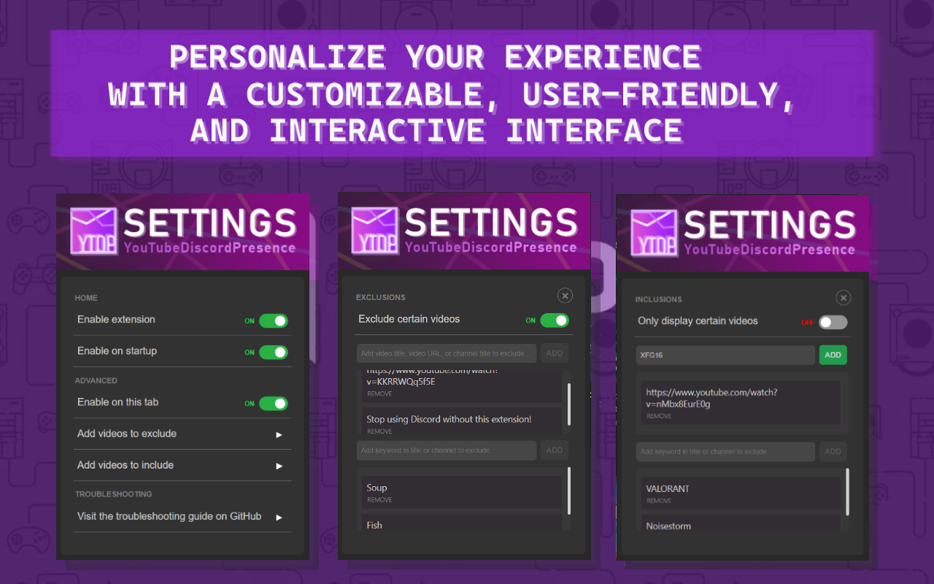934x584 pixels.
Task: Open the Add videos to exclude menu row
Action: (x=182, y=434)
